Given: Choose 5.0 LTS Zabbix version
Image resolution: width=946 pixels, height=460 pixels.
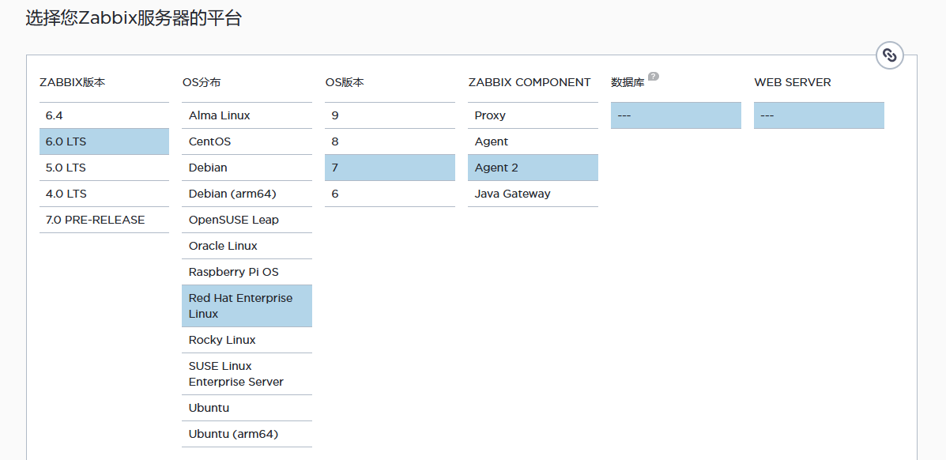Looking at the screenshot, I should 104,168.
